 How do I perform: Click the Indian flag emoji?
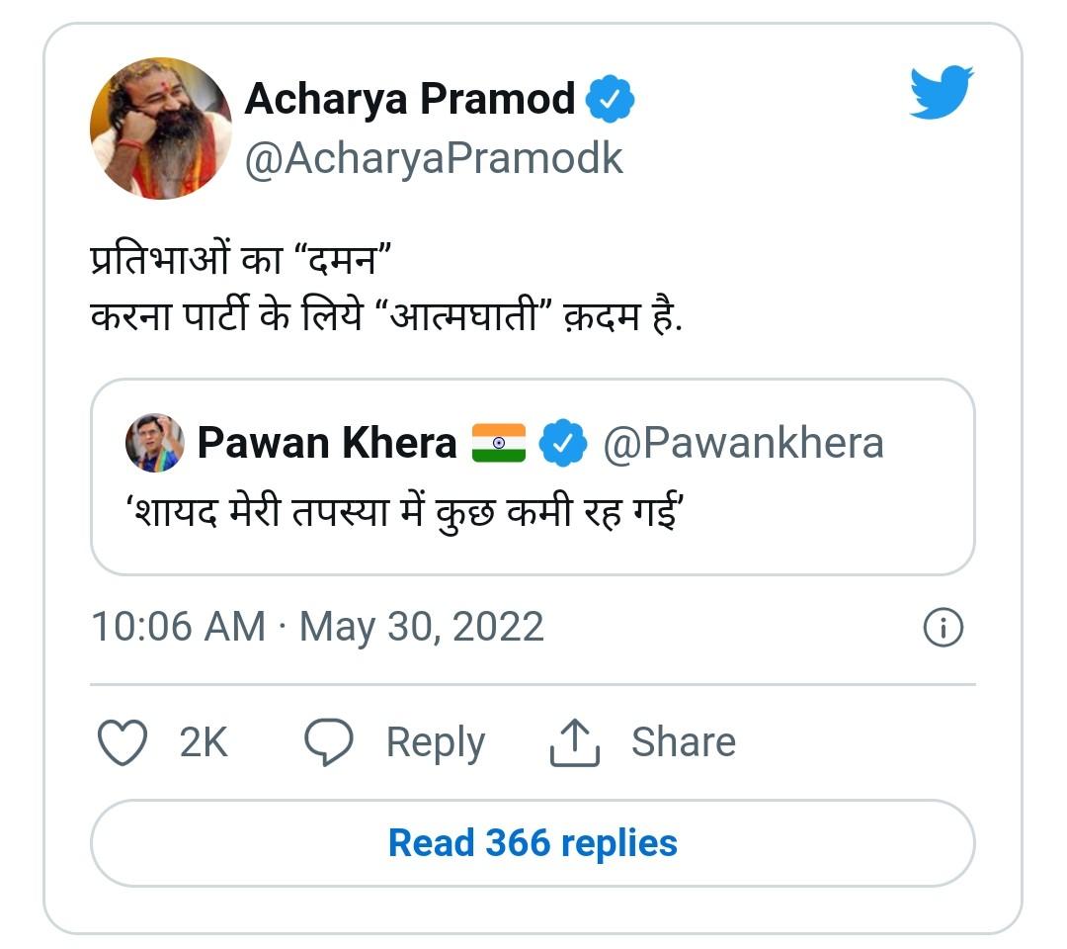click(x=499, y=444)
